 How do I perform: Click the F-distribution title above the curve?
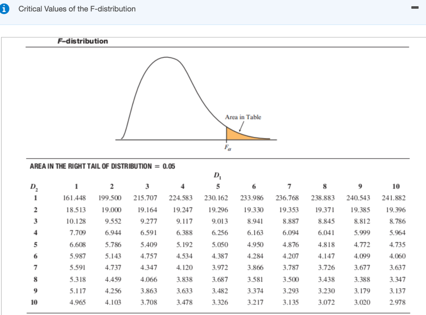[82, 41]
